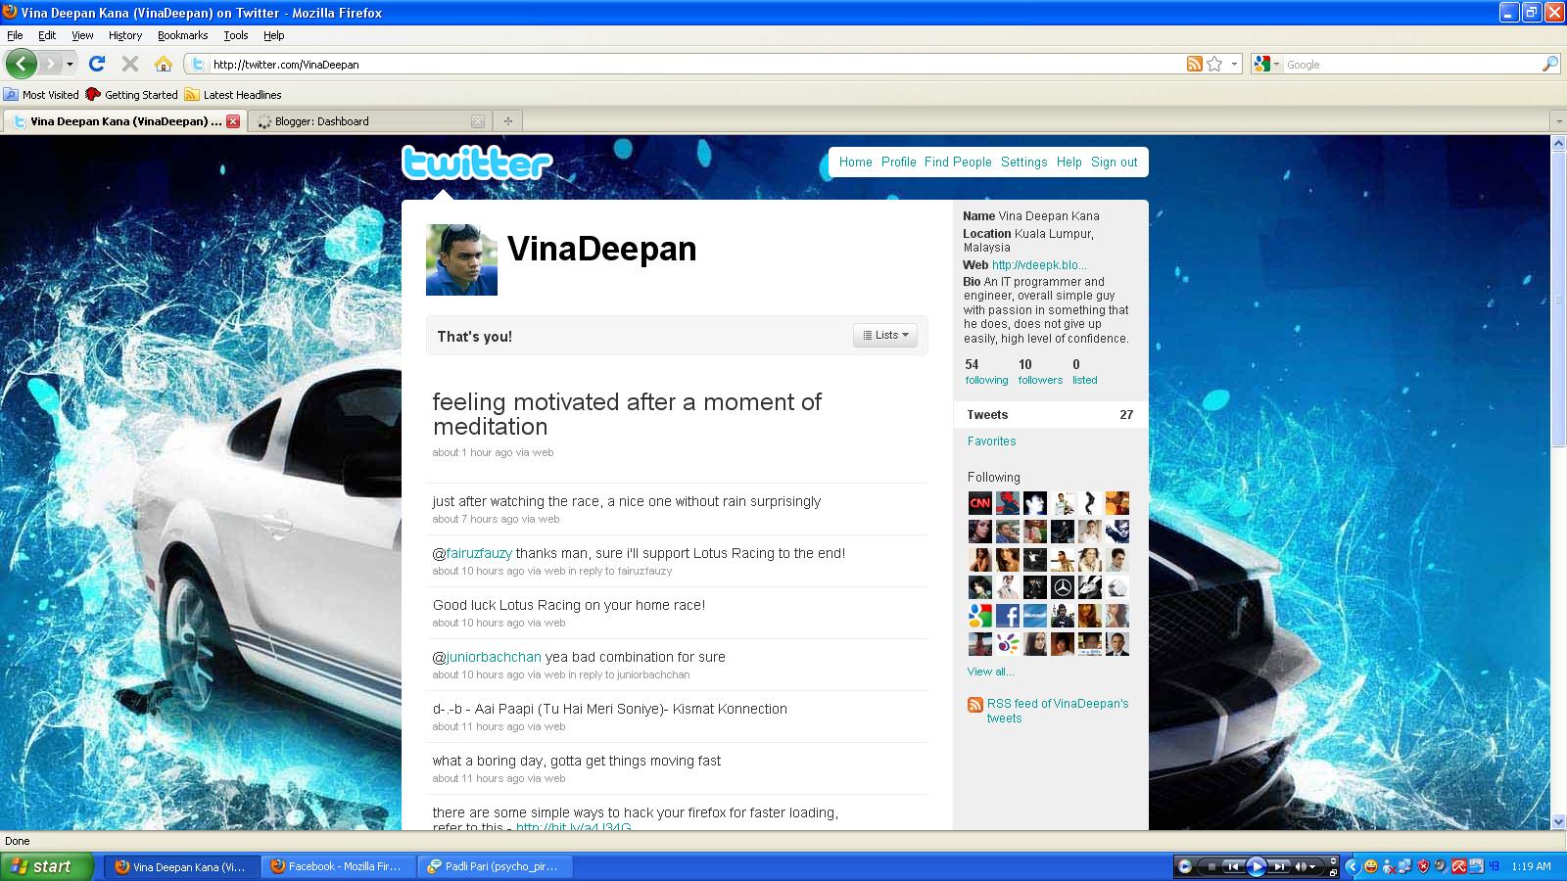Click the red security shield tray icon

point(1424,866)
